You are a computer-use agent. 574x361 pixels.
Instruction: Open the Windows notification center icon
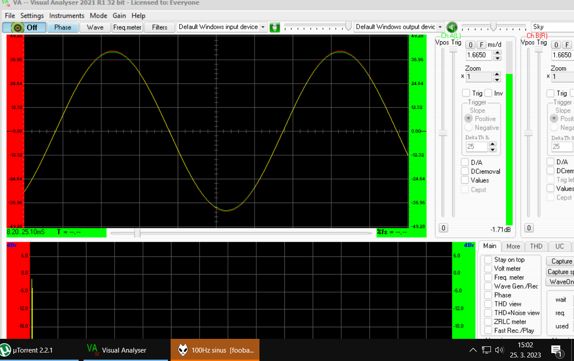[x=557, y=351]
